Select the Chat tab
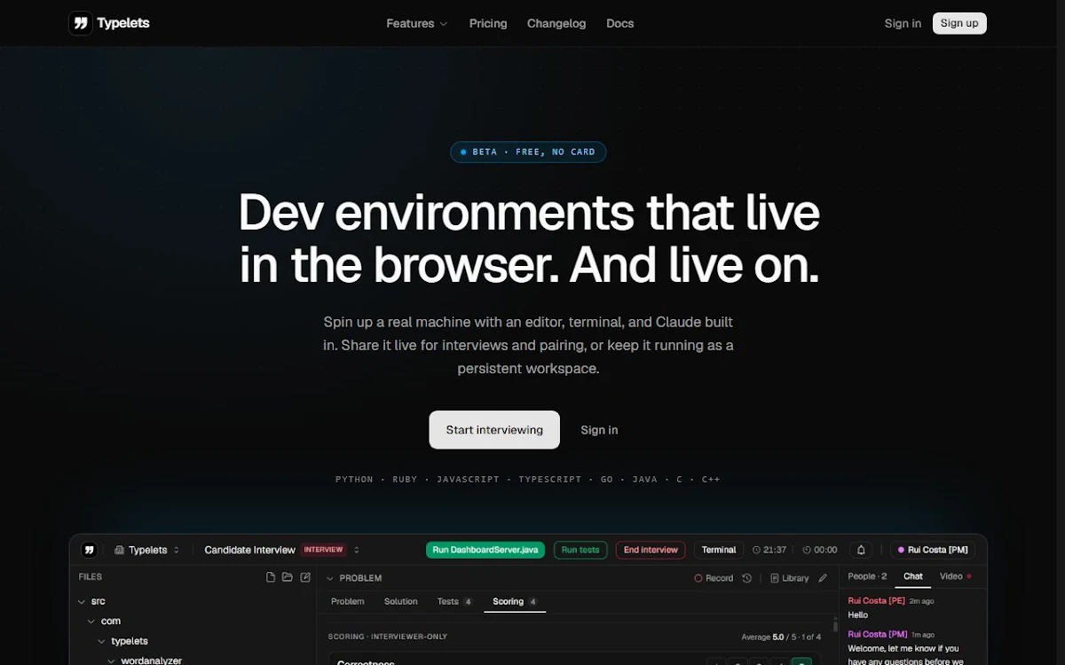Image resolution: width=1065 pixels, height=665 pixels. (x=913, y=576)
